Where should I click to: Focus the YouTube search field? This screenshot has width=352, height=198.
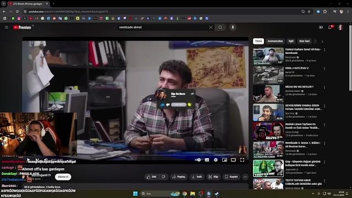coord(163,28)
